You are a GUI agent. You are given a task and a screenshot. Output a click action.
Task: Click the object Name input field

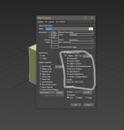[67, 29]
